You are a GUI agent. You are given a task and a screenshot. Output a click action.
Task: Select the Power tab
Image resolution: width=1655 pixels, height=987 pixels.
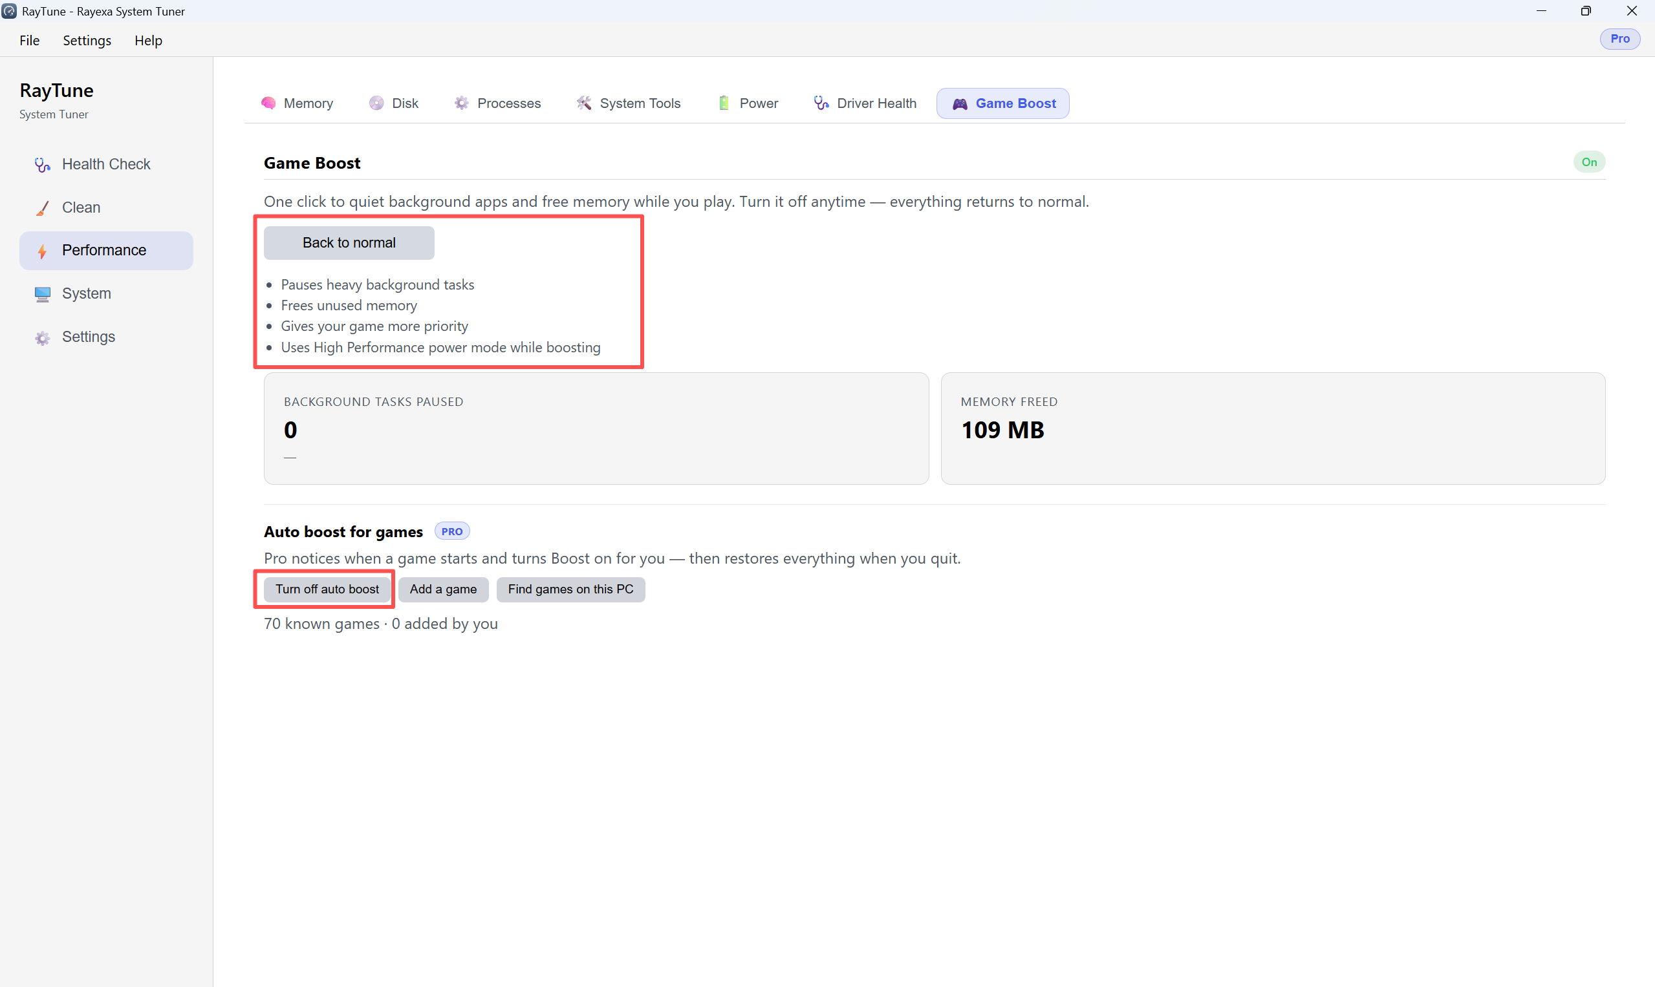coord(749,103)
